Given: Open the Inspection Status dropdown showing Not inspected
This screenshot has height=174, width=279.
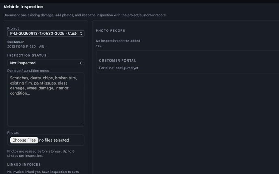Looking at the screenshot, I should (x=46, y=63).
